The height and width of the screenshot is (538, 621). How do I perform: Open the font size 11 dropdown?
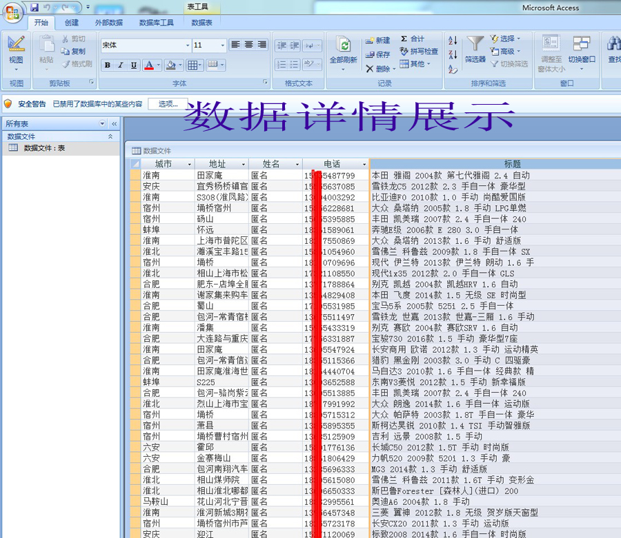coord(223,45)
